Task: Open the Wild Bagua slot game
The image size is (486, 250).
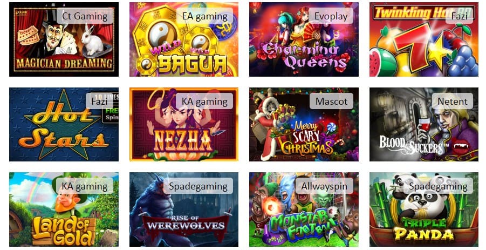Action: coord(184,39)
